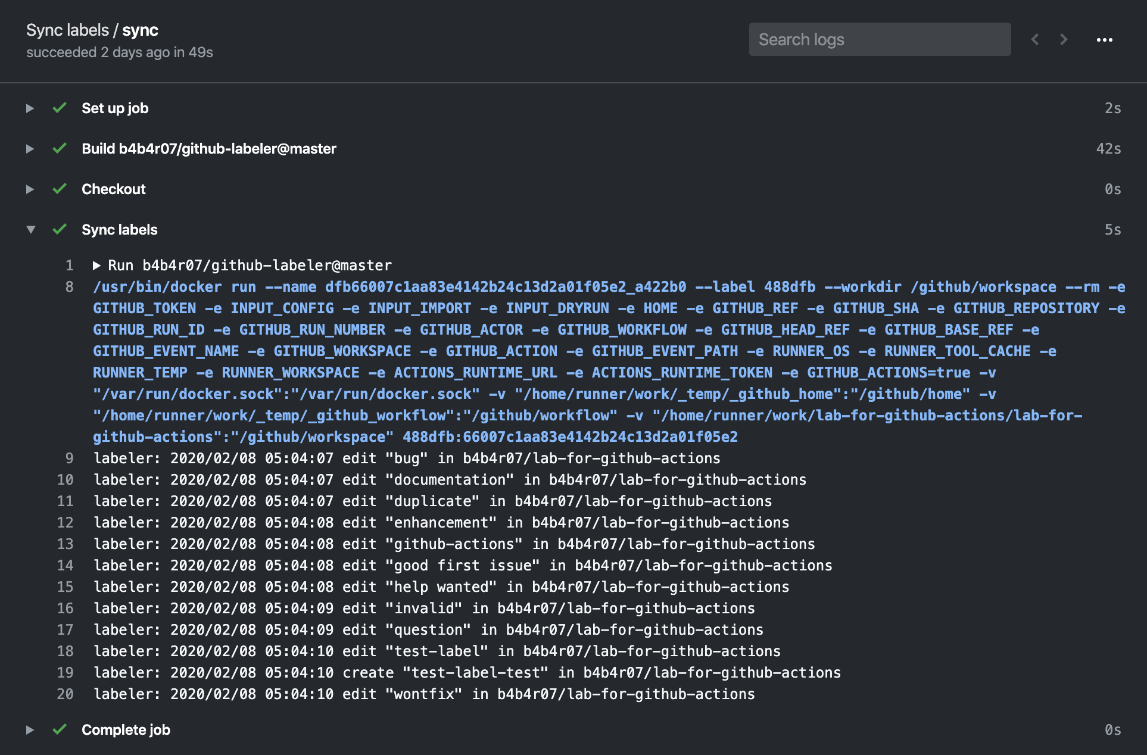Screen dimensions: 1147x755
Task: Click log line editing "wontfix" label
Action: (x=423, y=694)
